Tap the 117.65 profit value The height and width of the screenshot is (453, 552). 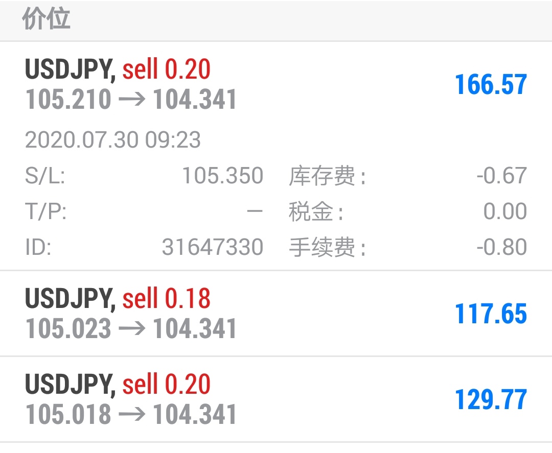click(x=490, y=314)
